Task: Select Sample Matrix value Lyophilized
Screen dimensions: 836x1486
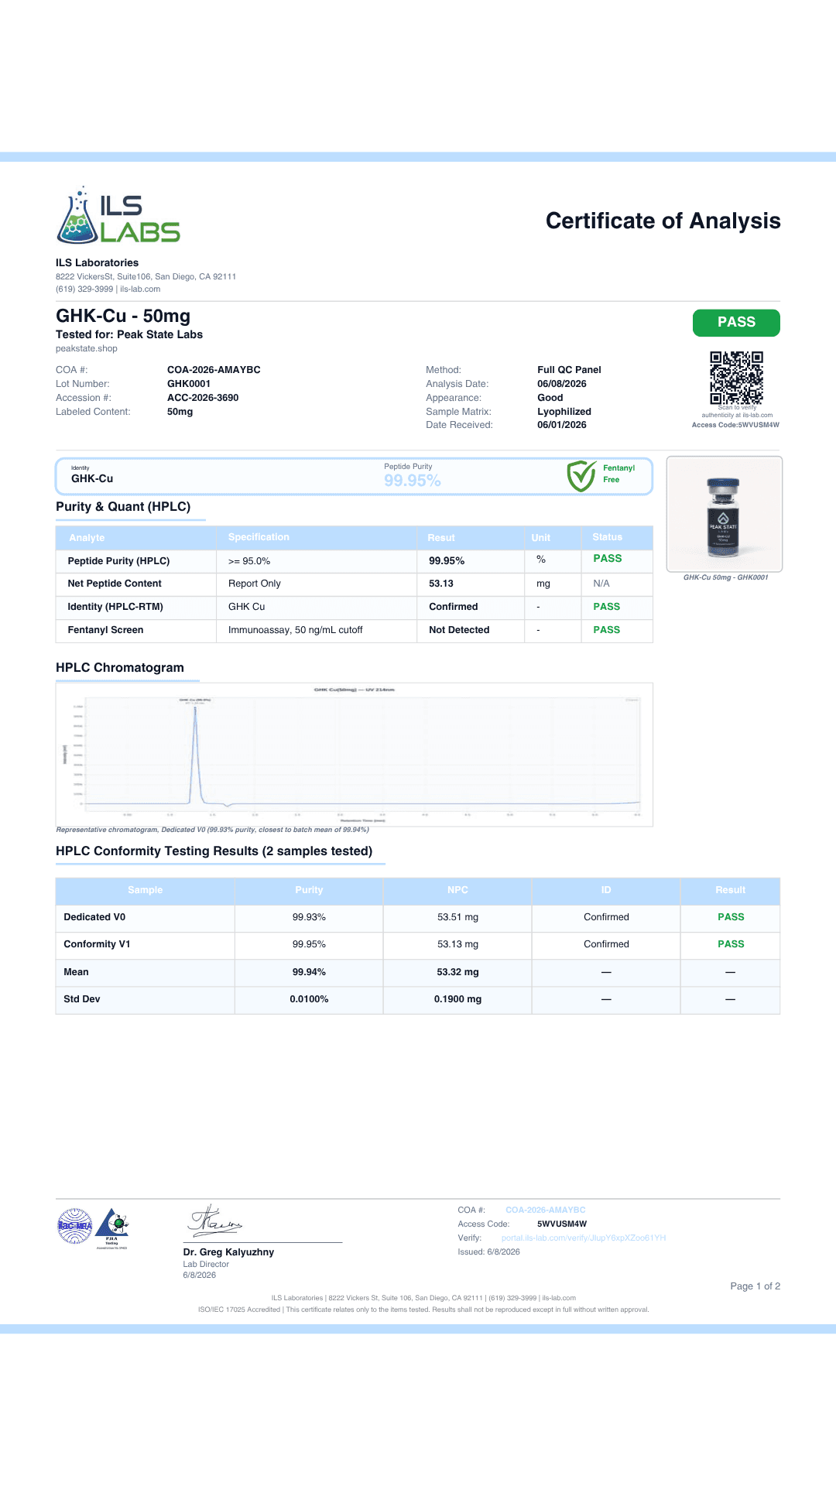Action: 564,412
